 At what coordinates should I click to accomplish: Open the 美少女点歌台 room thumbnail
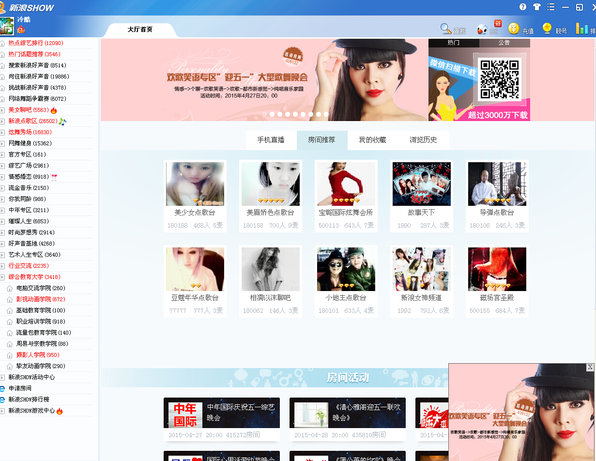point(195,184)
